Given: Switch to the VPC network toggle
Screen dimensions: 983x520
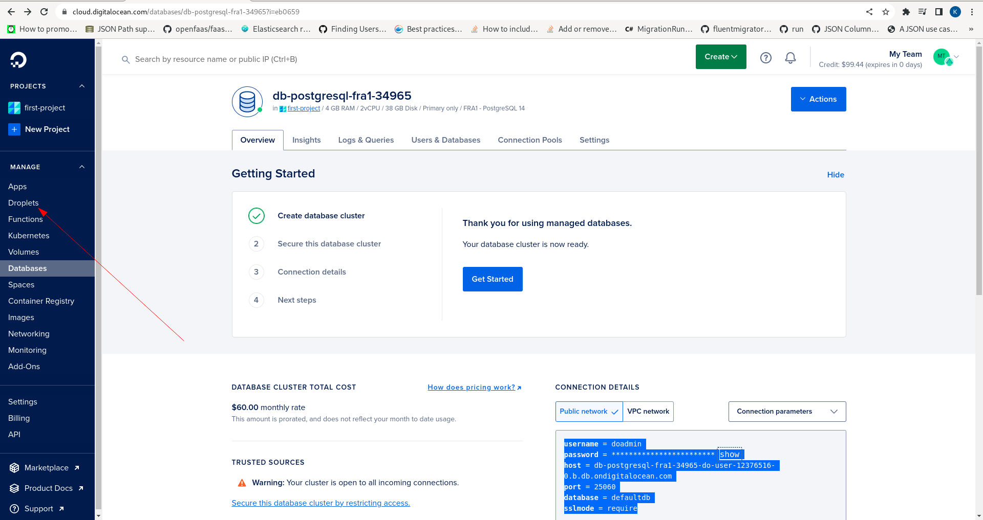Looking at the screenshot, I should 648,412.
